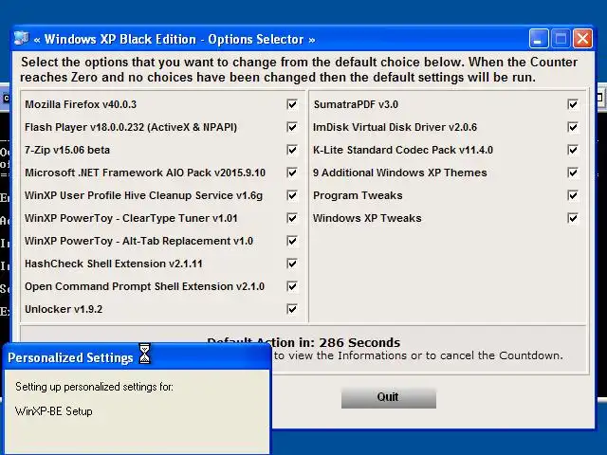Toggle ImDisk Virtual Disk Driver checkbox
This screenshot has height=455, width=607.
point(573,127)
